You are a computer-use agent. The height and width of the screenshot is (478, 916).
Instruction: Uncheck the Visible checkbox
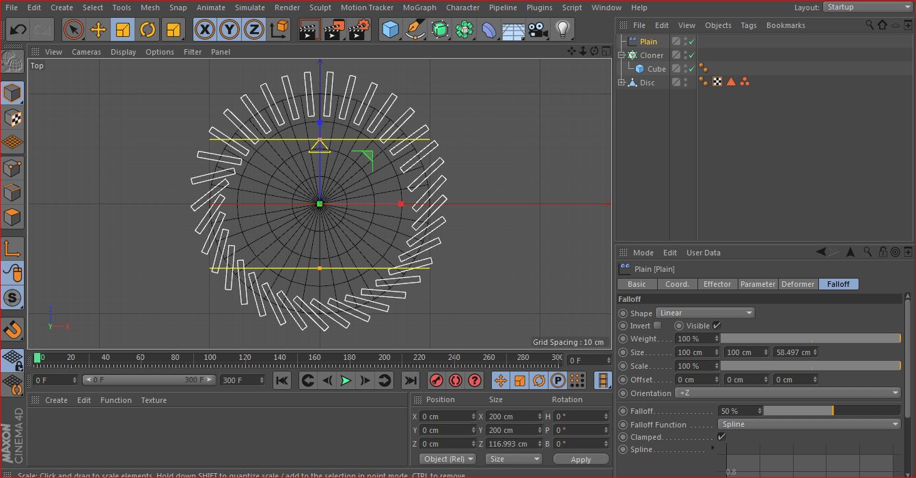717,326
